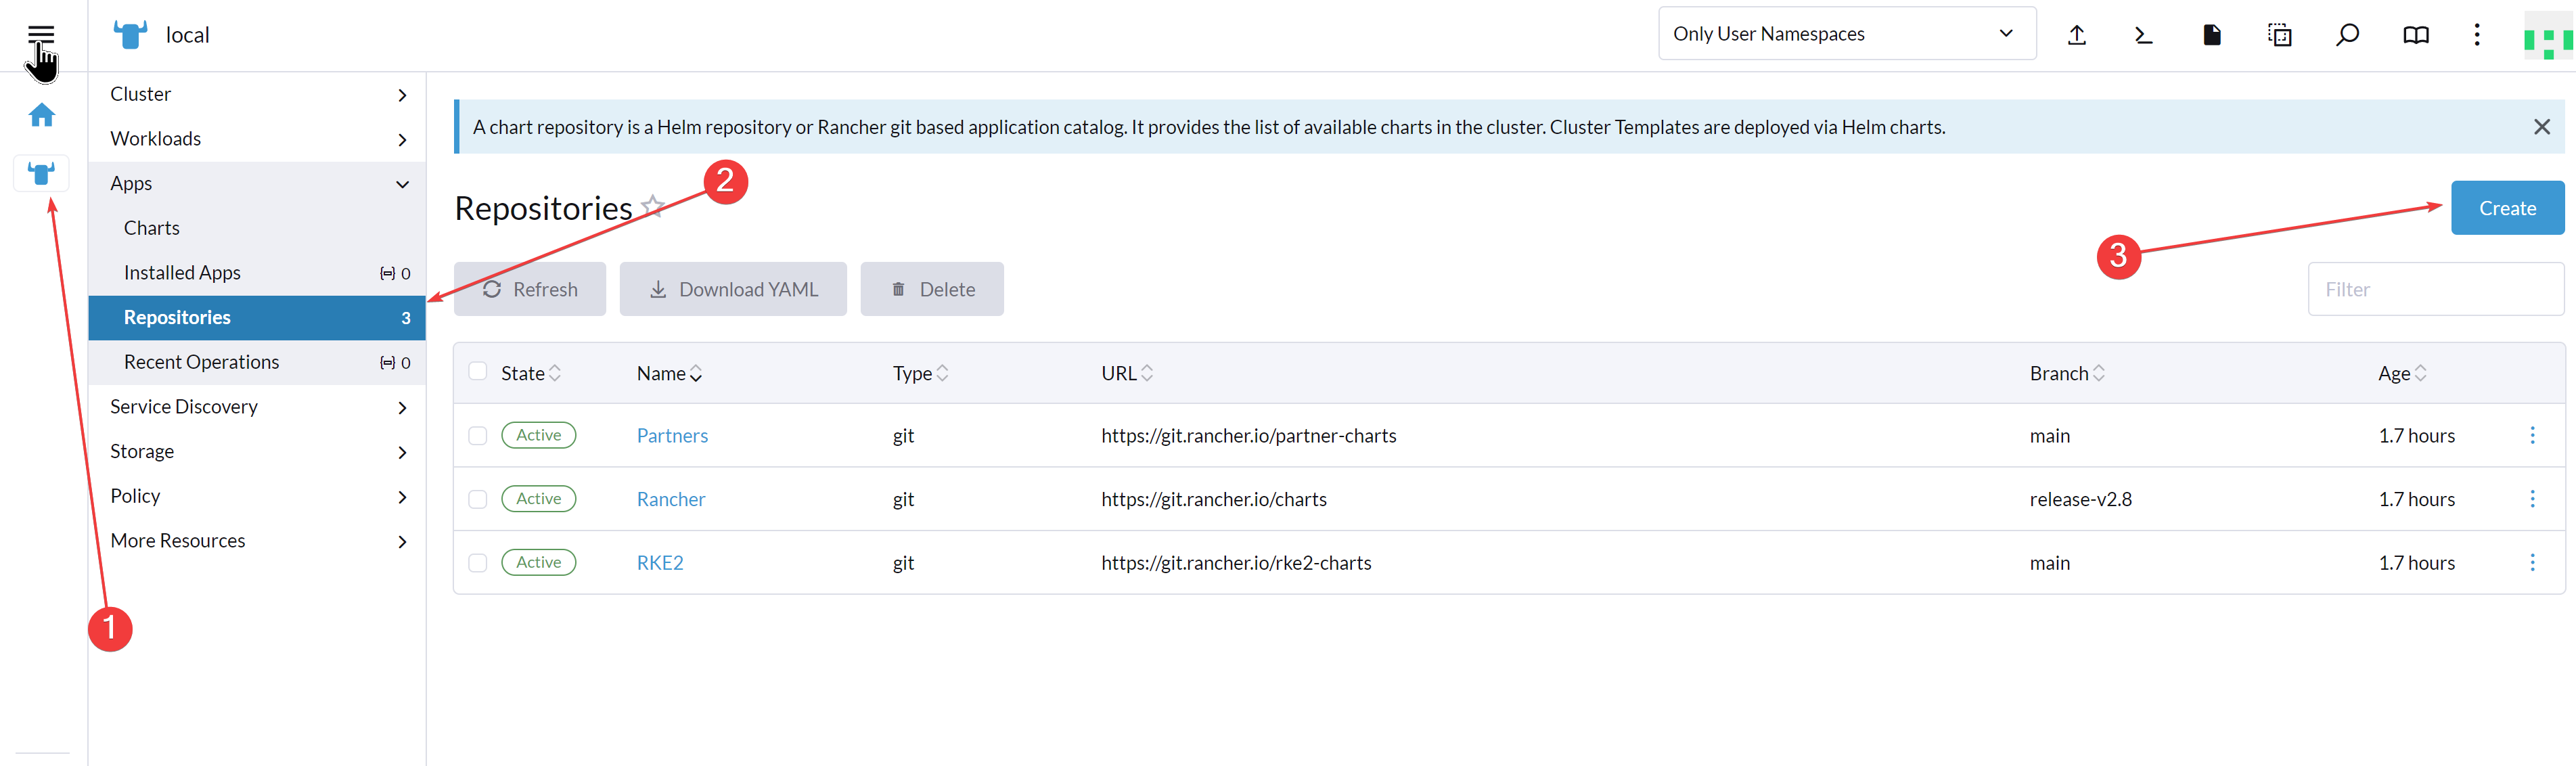Screen dimensions: 2576x766
Task: Select the local cluster bull icon in sidebar
Action: (x=41, y=174)
